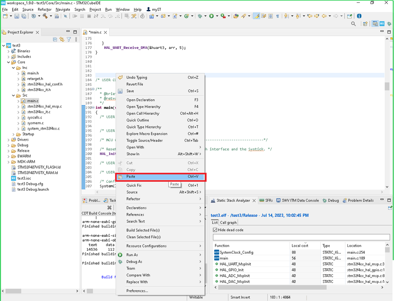394x301 pixels.
Task: Select Open Declaration in the context menu
Action: point(160,100)
